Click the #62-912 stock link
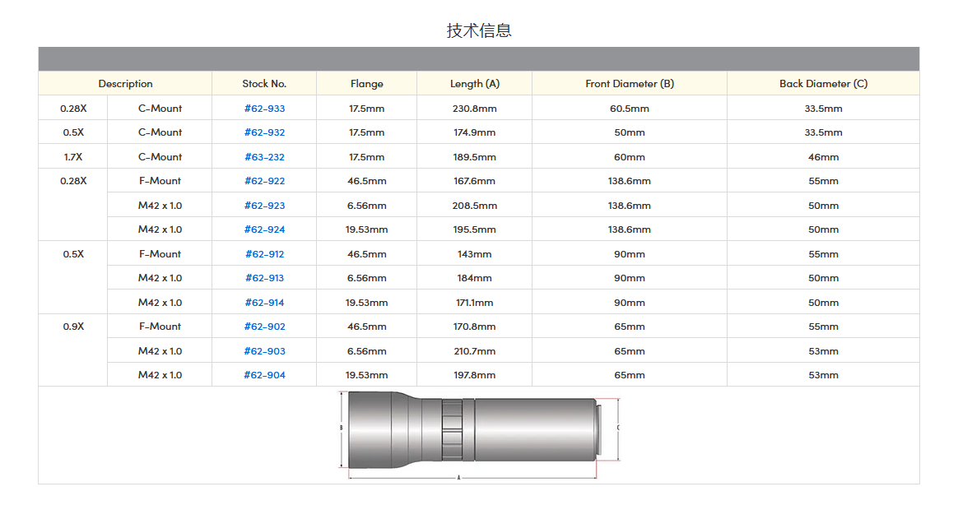 264,254
